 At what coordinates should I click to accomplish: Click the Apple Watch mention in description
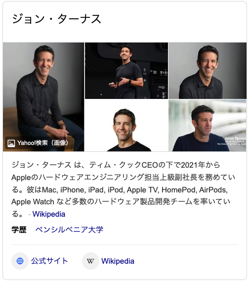pos(33,202)
